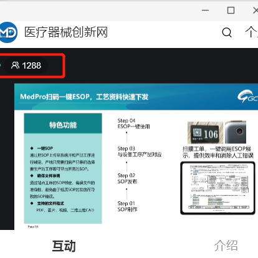Click the 106 QR door sign photo

(205, 133)
